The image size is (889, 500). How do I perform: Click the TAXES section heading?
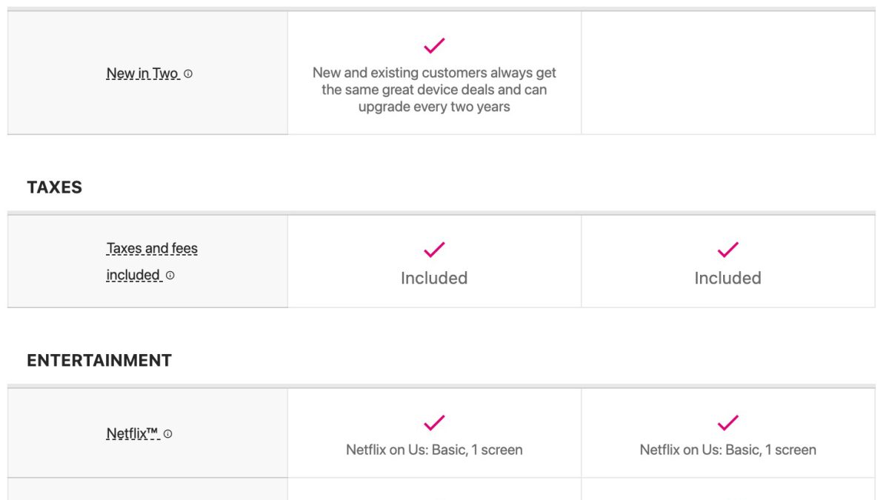[55, 187]
